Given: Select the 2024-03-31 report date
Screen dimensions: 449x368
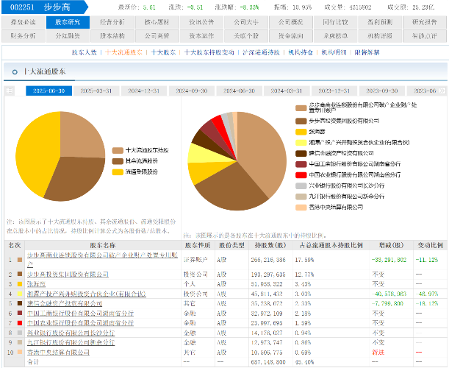Looking at the screenshot, I should (x=287, y=91).
